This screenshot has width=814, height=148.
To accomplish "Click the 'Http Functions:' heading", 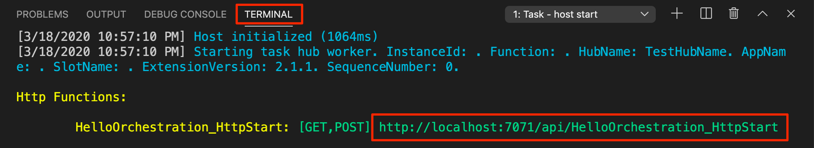I will pos(71,97).
